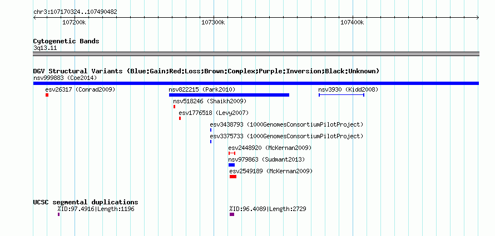Viewport: 495px width, 236px height.
Task: Click the ruler's right arrowhead
Action: 477,17
